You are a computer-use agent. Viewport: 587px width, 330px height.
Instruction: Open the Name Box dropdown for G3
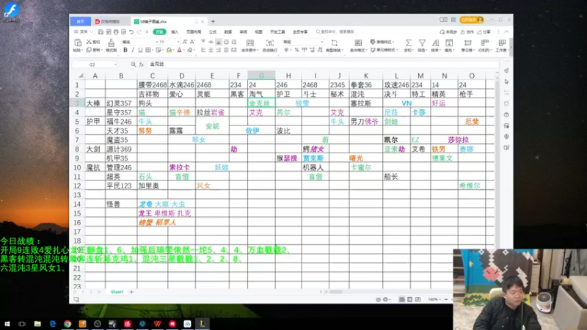pos(115,65)
